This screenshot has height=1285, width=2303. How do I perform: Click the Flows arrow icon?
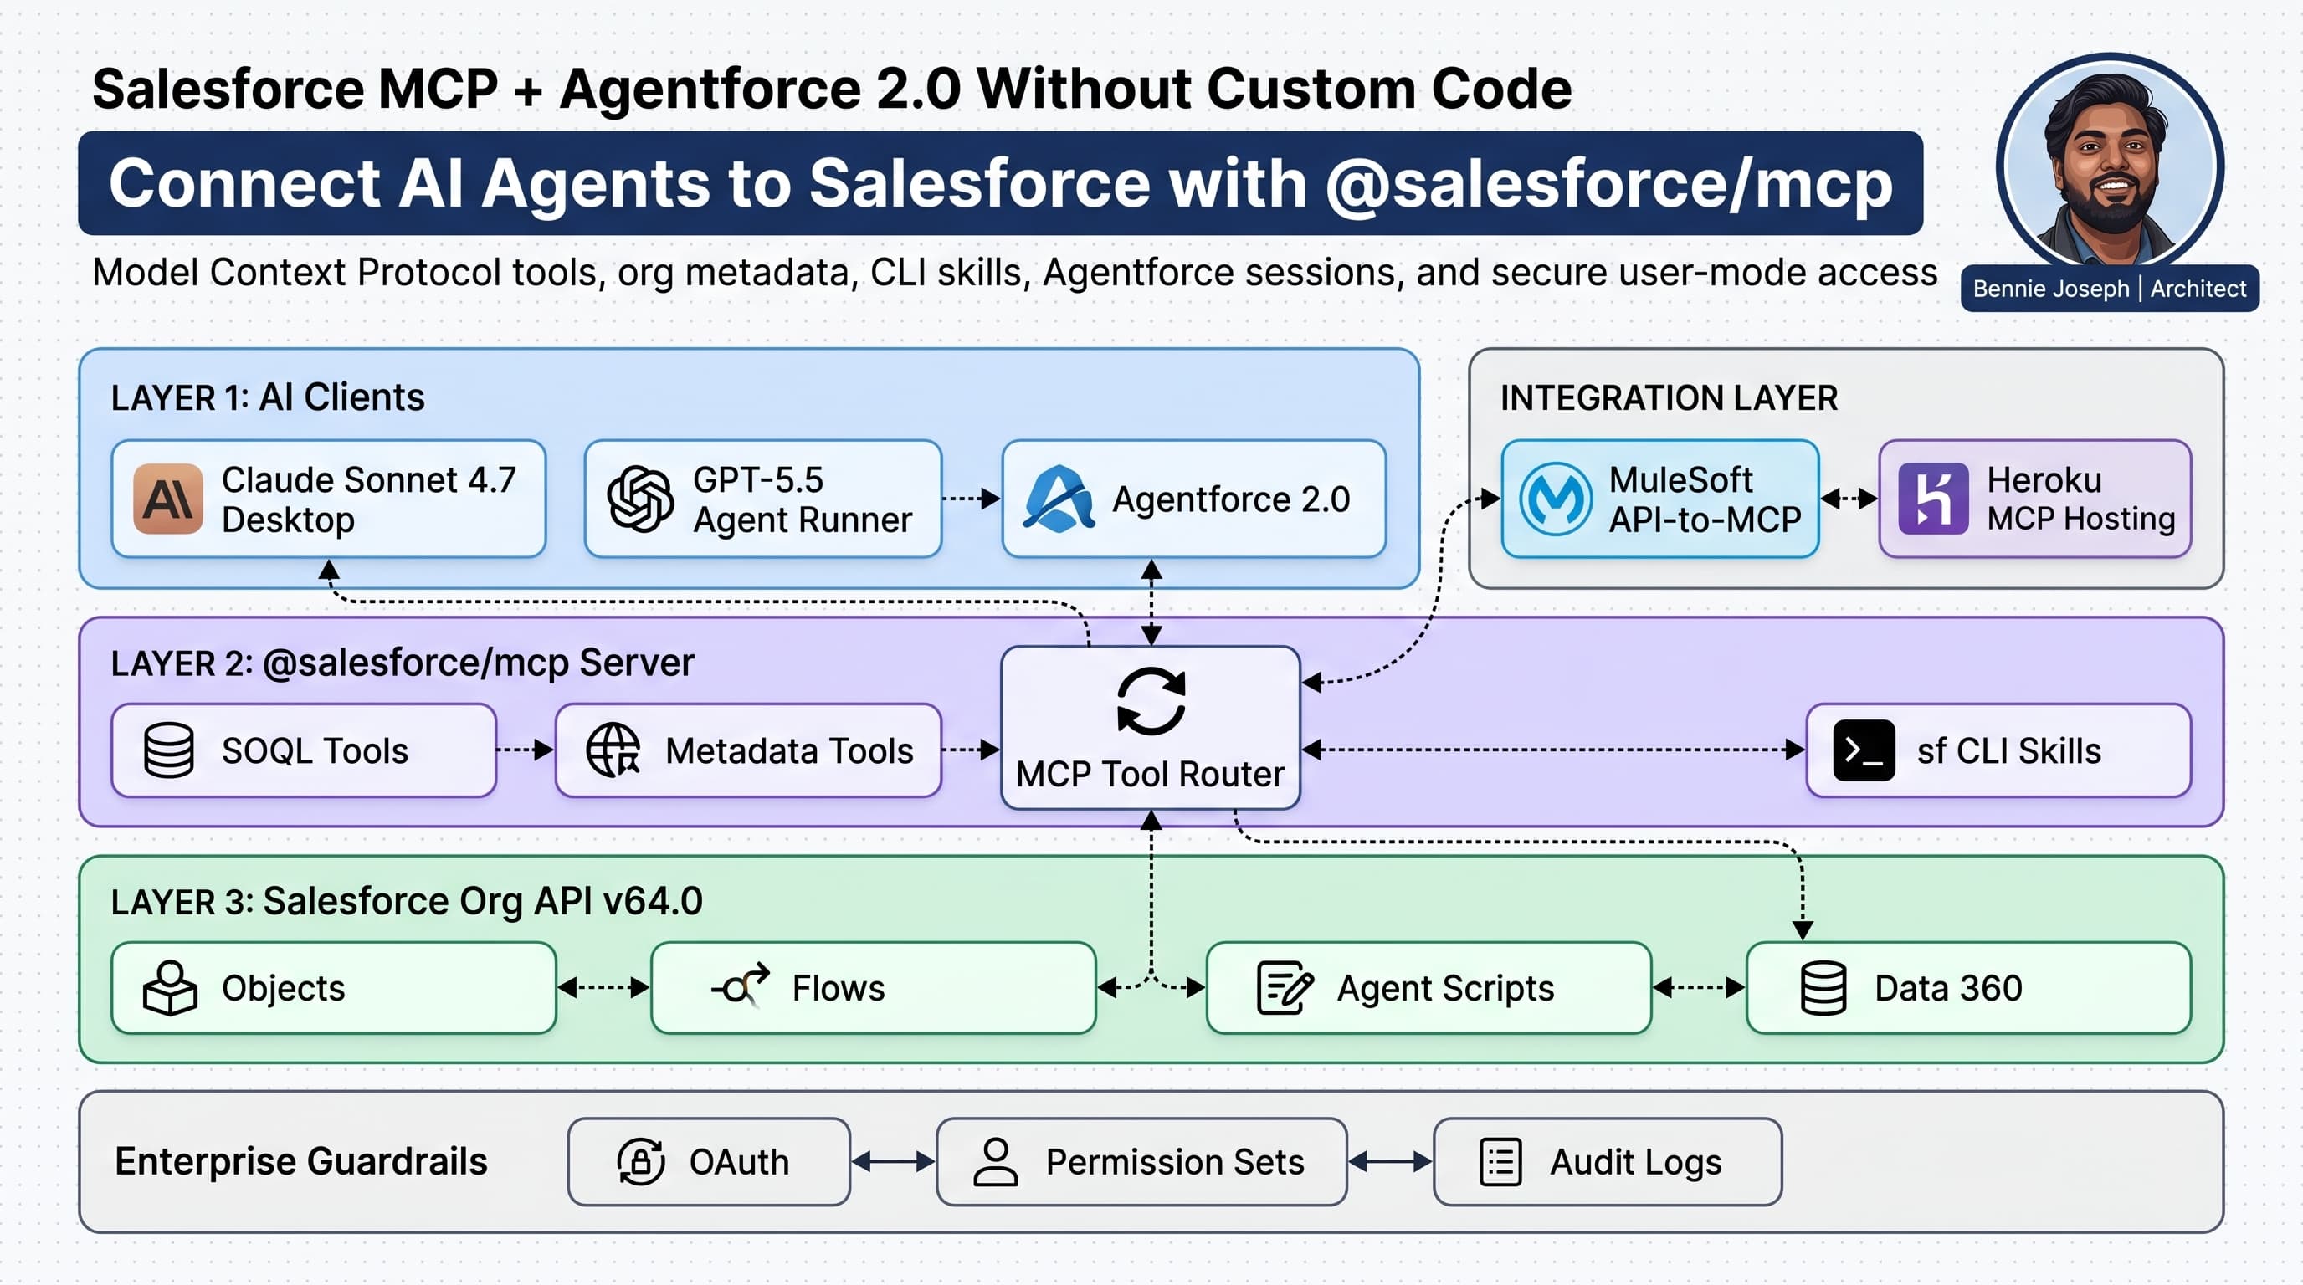click(x=741, y=986)
